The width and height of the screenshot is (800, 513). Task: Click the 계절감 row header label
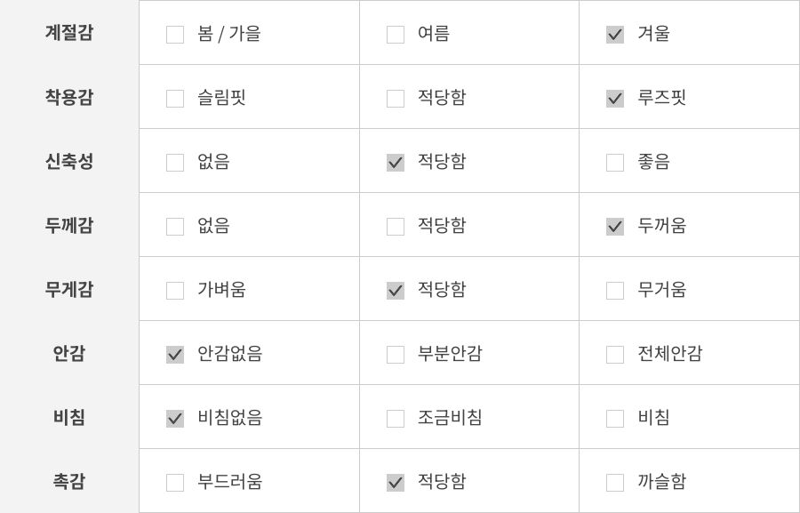click(x=69, y=33)
